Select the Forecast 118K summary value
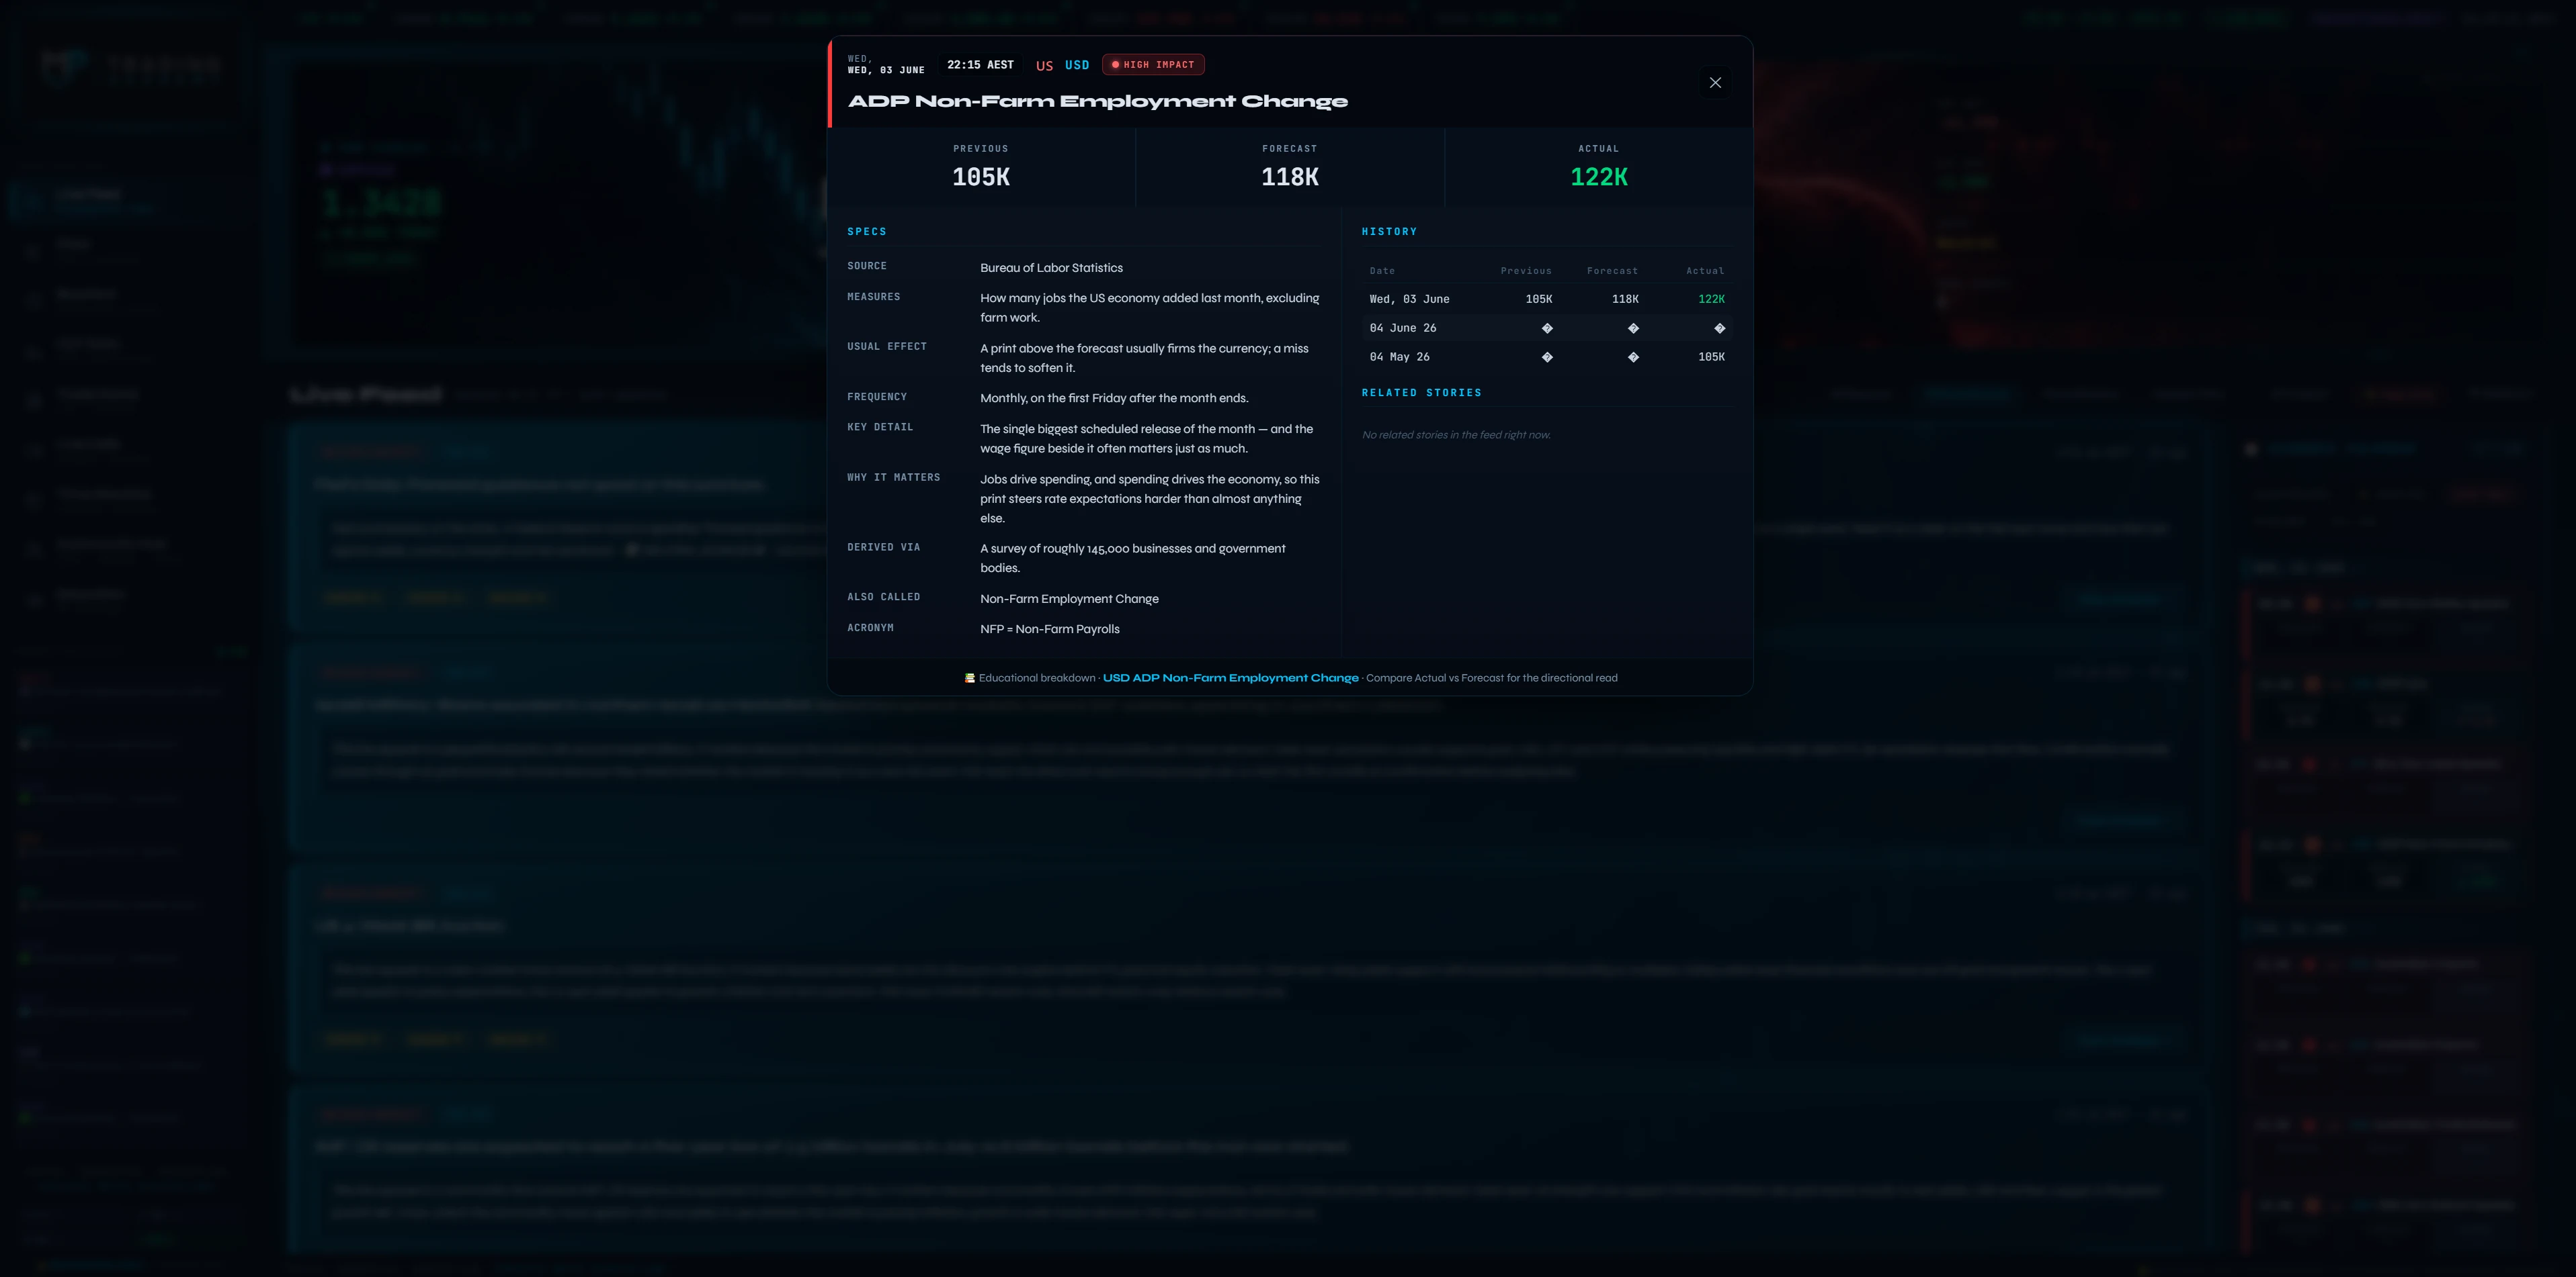2576x1277 pixels. click(x=1289, y=177)
